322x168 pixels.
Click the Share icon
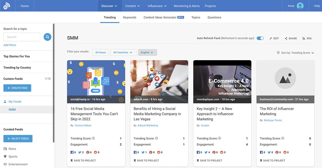pyautogui.click(x=286, y=38)
